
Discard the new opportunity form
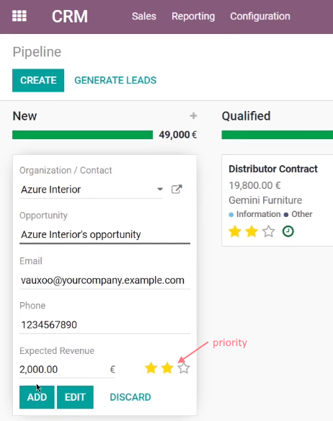click(x=130, y=397)
